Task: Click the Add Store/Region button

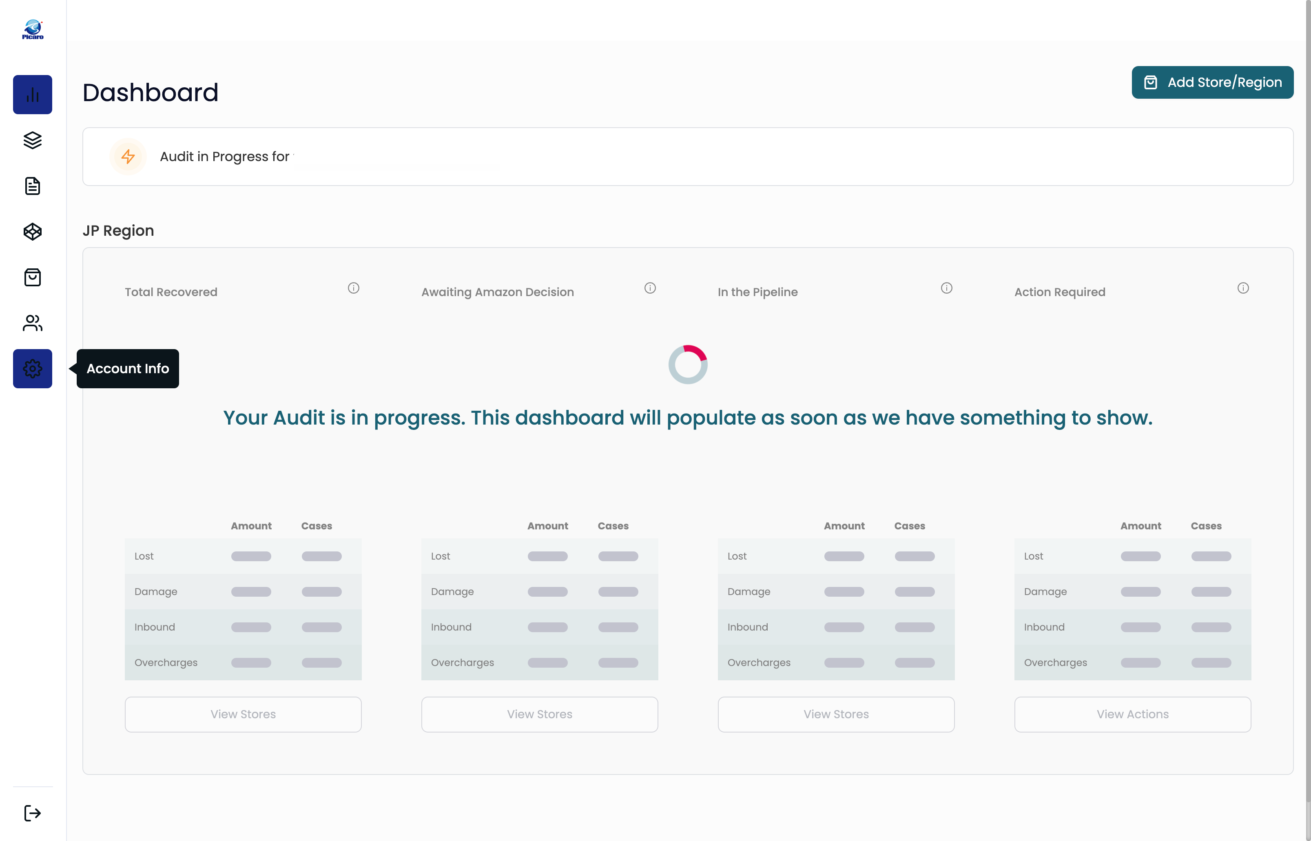Action: 1213,82
